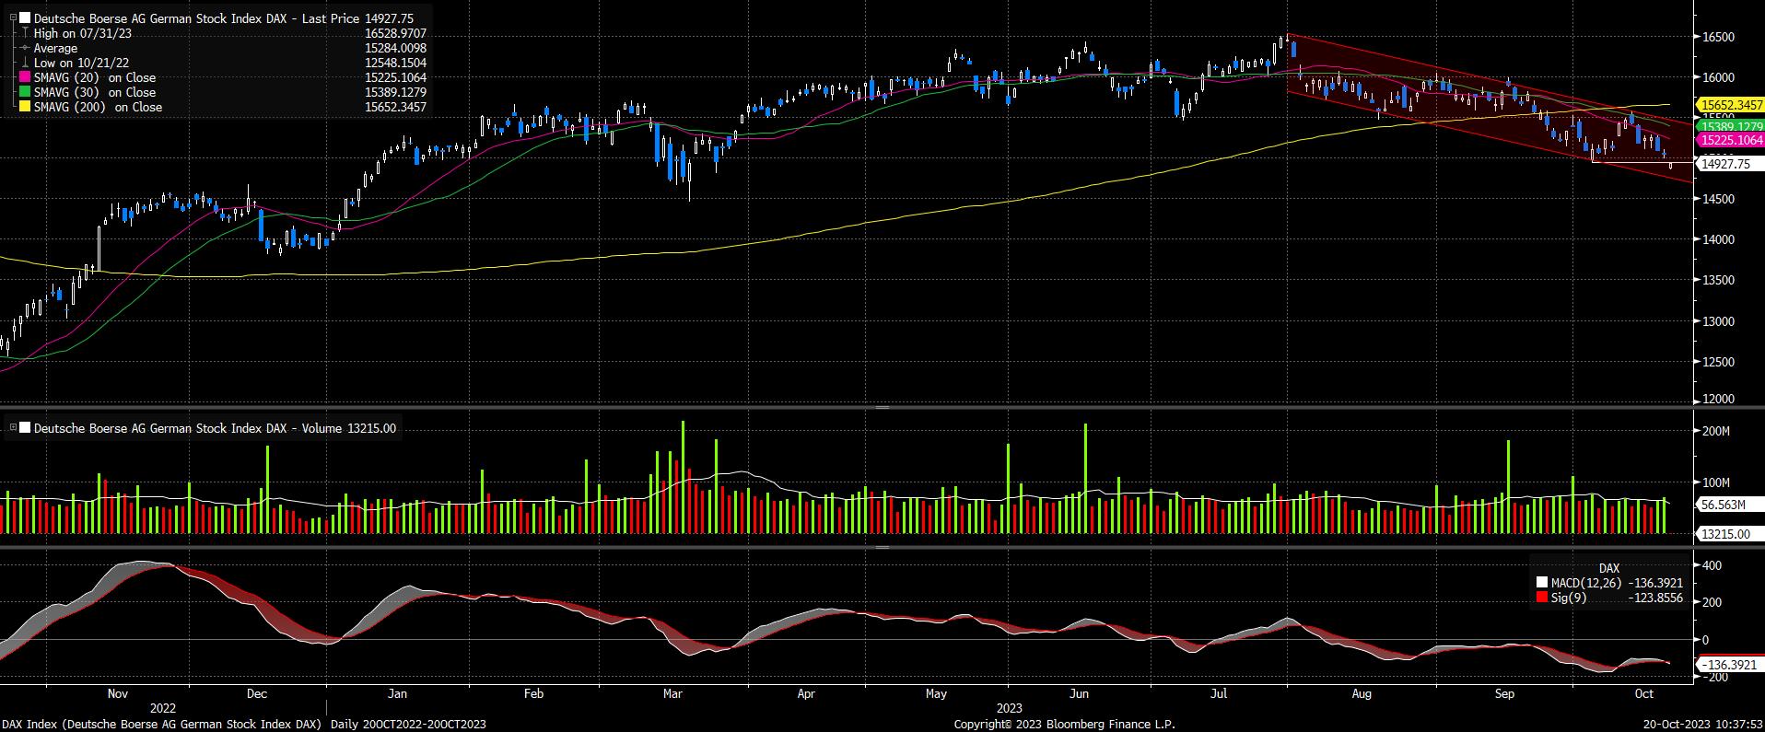The height and width of the screenshot is (732, 1765).
Task: Select 'SMAVG (200) on Close' legend label
Action: pyautogui.click(x=99, y=107)
